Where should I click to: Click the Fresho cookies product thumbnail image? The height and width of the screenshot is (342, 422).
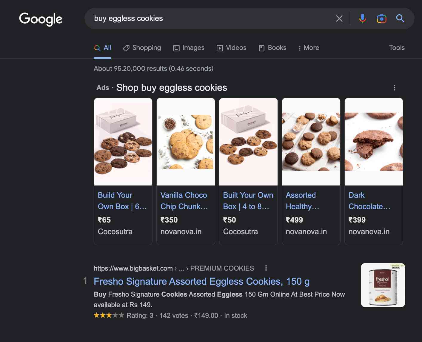click(x=383, y=285)
